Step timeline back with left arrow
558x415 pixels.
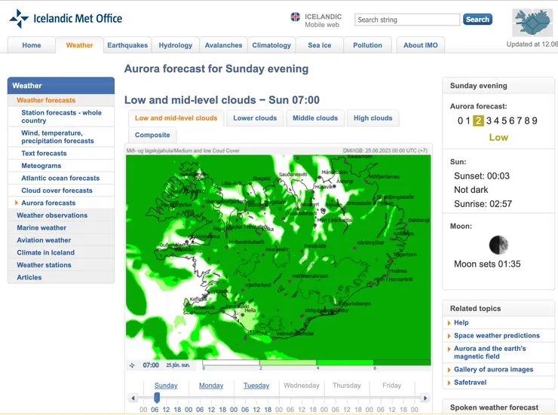pos(133,398)
